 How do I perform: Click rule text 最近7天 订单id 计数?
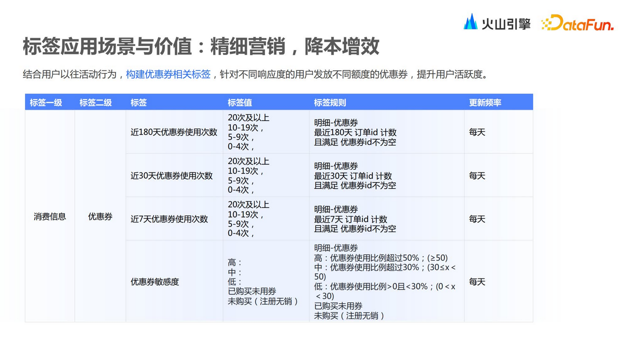click(x=350, y=219)
